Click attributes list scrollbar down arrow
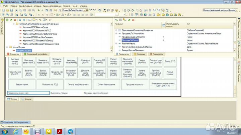This screenshot has width=241, height=135. 235,50
